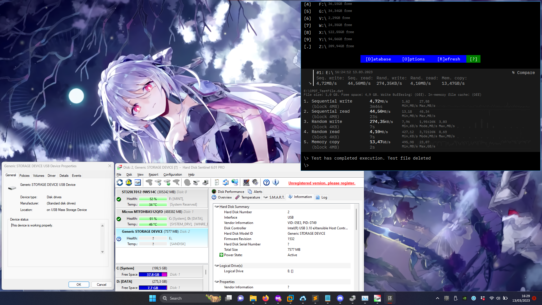
Task: Click the [R]efresh button in CPDT
Action: pyautogui.click(x=449, y=59)
